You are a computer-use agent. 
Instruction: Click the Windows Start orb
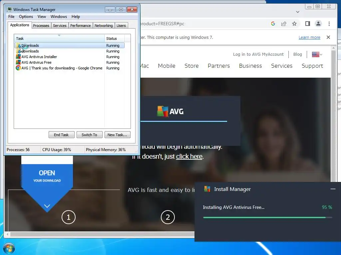click(9, 248)
